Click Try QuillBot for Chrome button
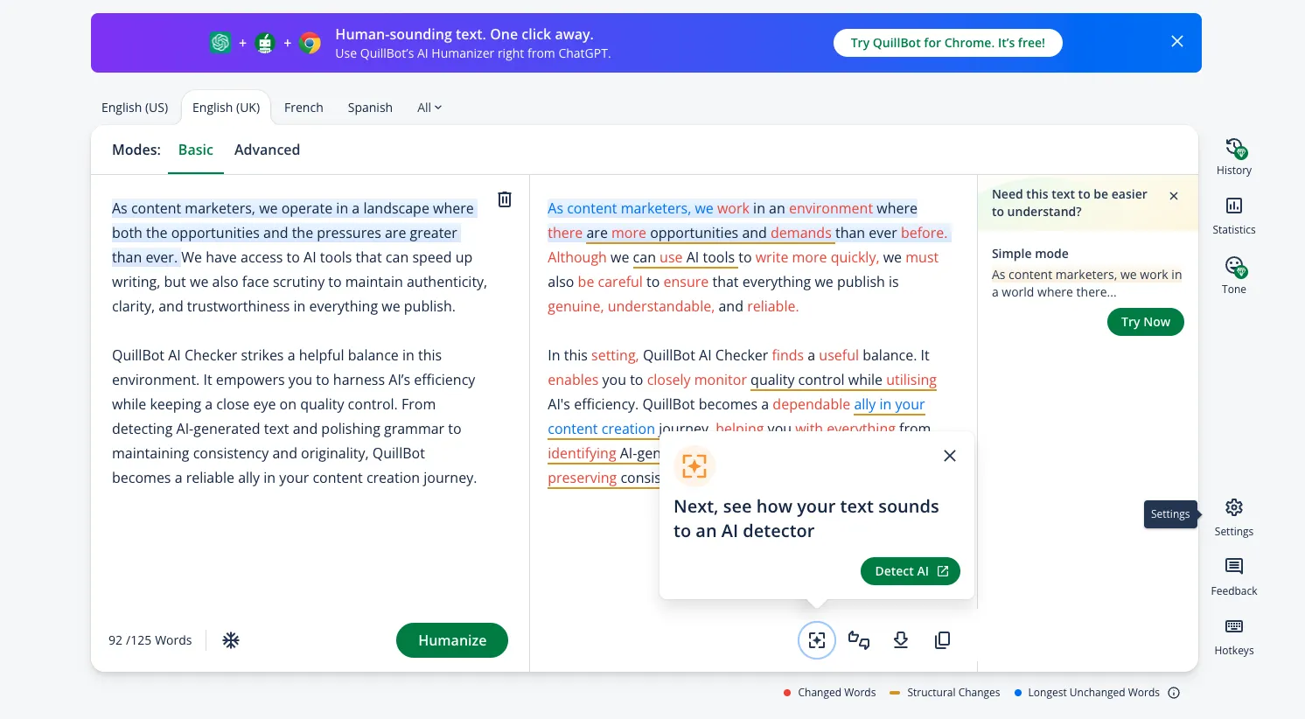This screenshot has width=1305, height=719. point(948,43)
